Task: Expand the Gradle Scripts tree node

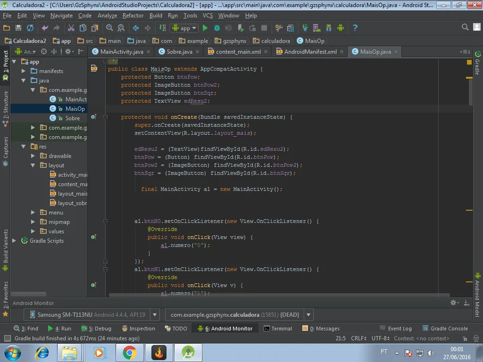Action: pyautogui.click(x=14, y=241)
